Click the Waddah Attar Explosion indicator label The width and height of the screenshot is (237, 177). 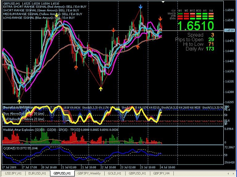(60, 130)
